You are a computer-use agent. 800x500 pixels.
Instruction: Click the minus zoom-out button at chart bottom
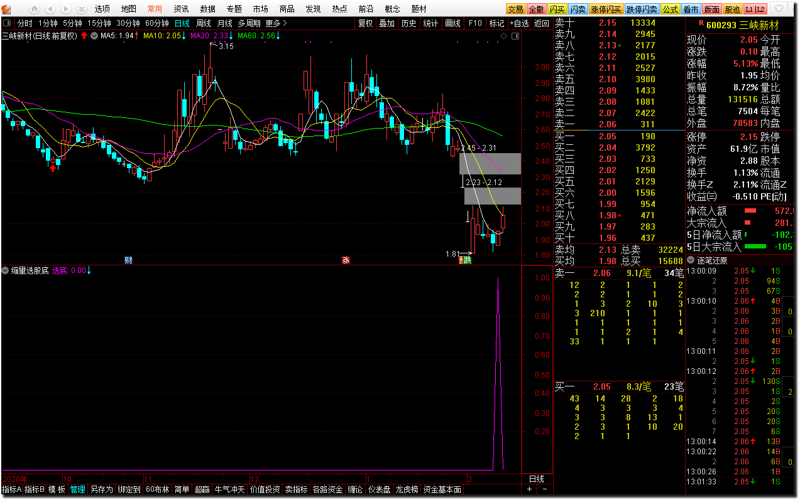[544, 489]
